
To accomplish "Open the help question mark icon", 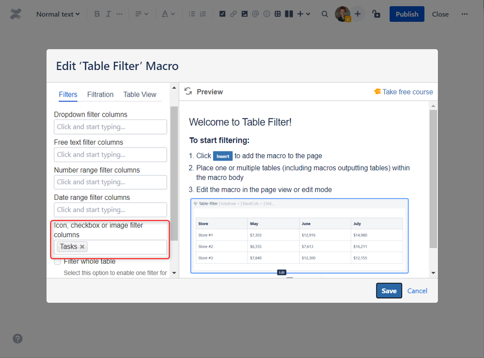I will [17, 339].
